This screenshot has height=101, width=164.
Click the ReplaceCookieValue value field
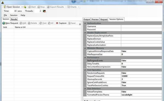(x=141, y=42)
